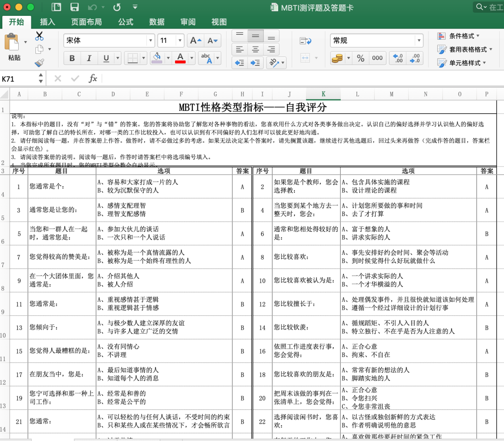Click into the formula bar
Screen dimensions: 504x441
[302, 78]
